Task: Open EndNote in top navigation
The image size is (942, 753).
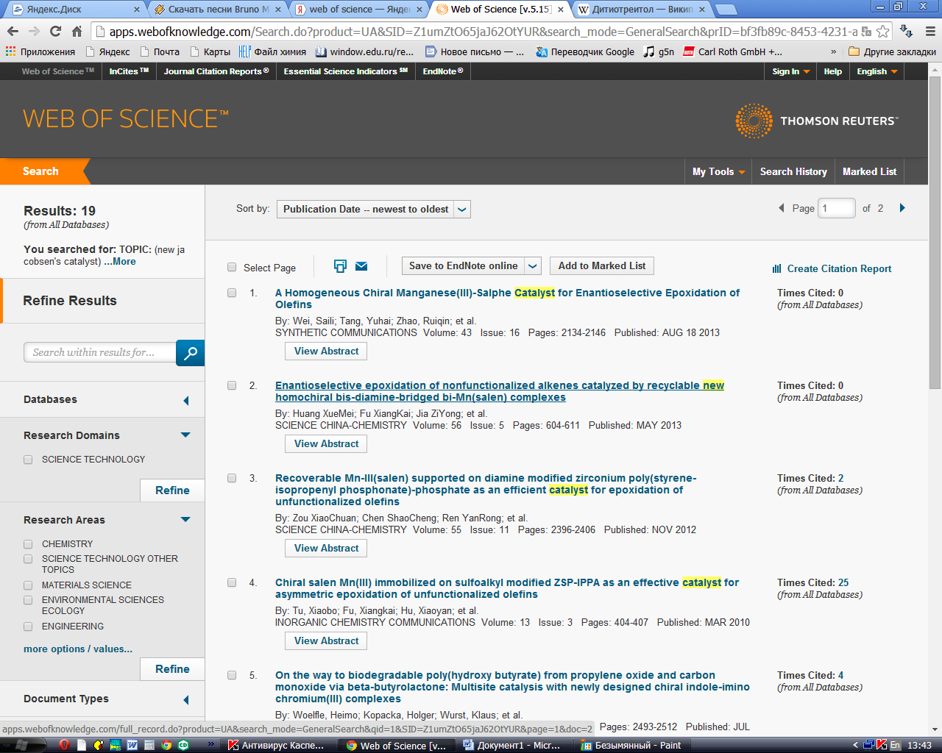Action: 443,71
